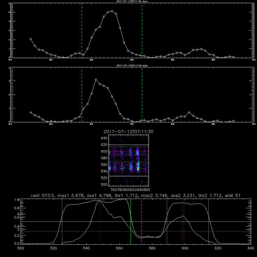Click the 'max1 5.678' value

(71, 196)
